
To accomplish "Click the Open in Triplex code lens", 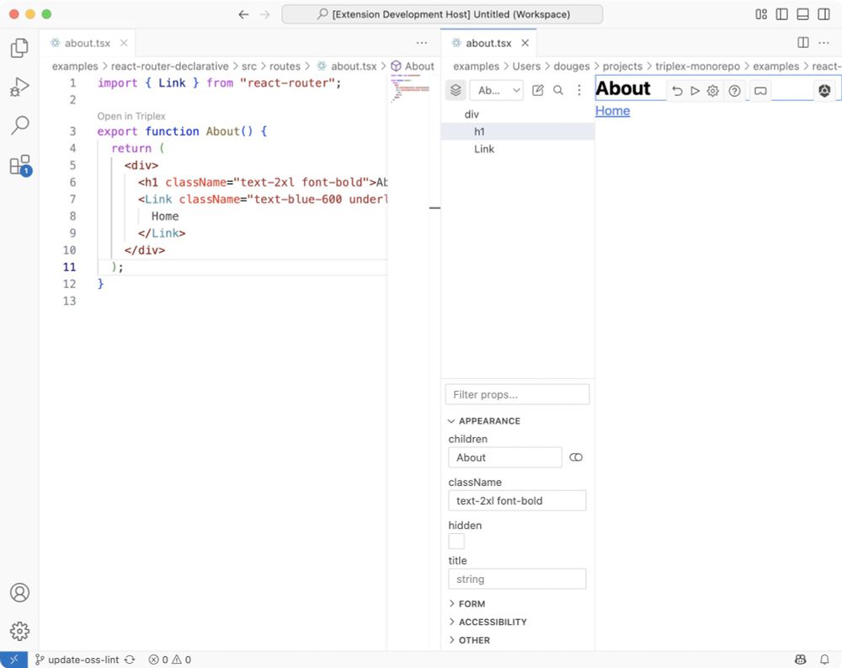I will pyautogui.click(x=131, y=116).
